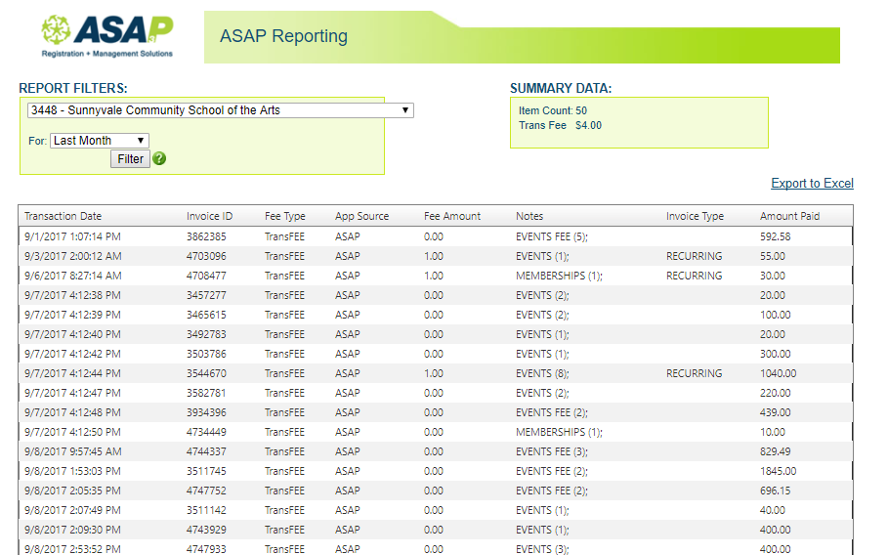Click the Export to Excel link
The width and height of the screenshot is (888, 555).
pos(812,184)
